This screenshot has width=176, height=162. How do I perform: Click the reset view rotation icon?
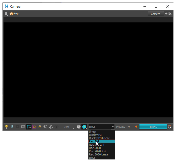pyautogui.click(x=45, y=127)
